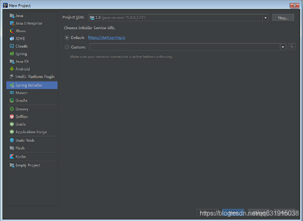Viewport: 303px width, 221px height.
Task: Select the Default service URL radio button
Action: pos(67,38)
